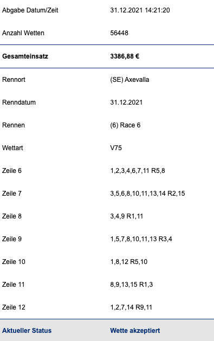The image size is (214, 341).
Task: Click the Abgabe Datum/Zeit label
Action: coord(30,10)
